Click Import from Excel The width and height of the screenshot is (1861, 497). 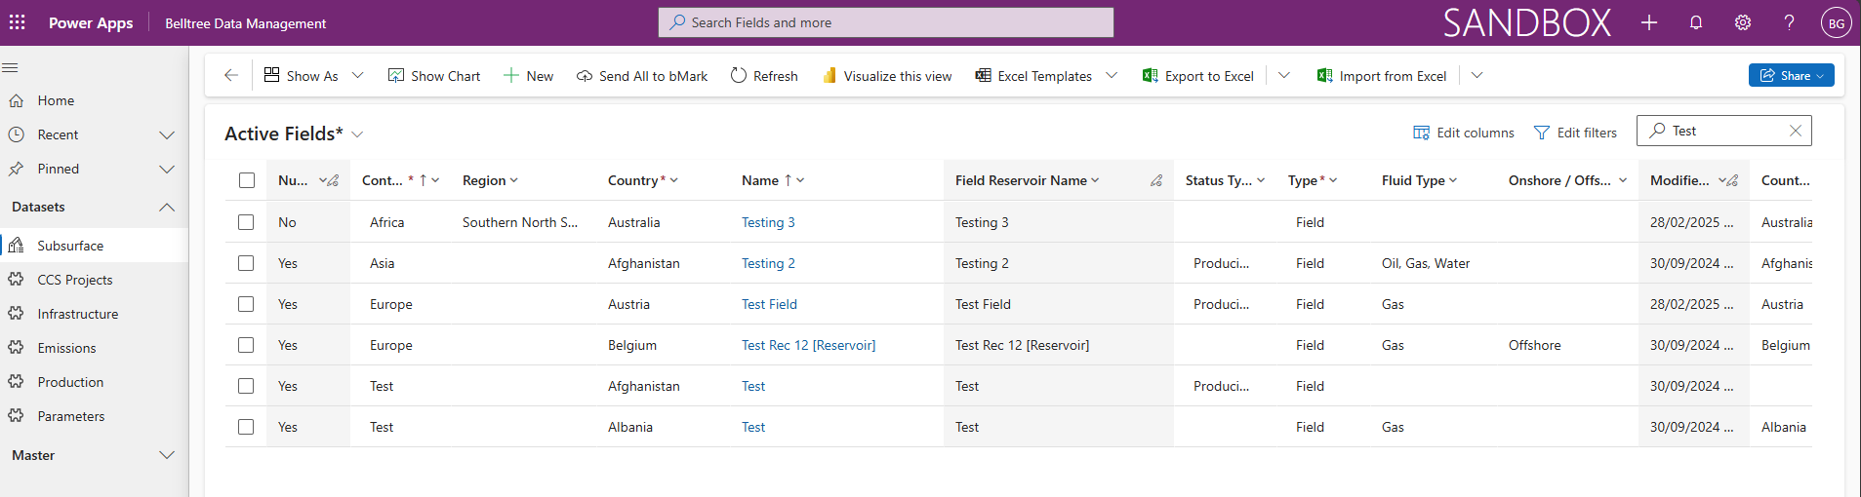click(x=1382, y=75)
